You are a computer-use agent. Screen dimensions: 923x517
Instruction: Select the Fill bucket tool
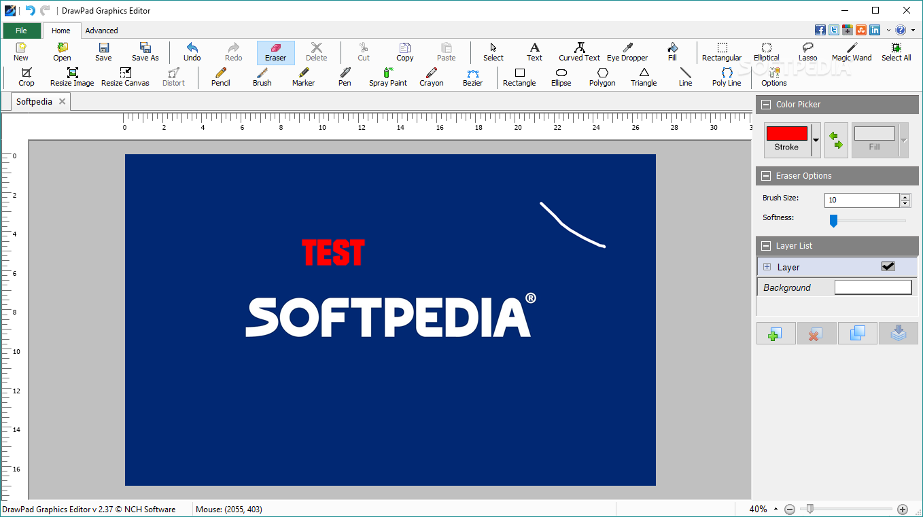click(x=672, y=52)
